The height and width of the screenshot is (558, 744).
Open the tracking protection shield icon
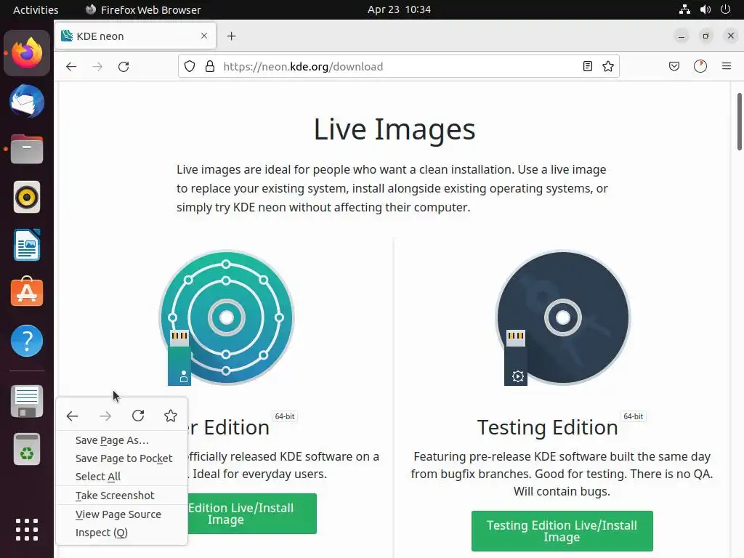[x=190, y=66]
